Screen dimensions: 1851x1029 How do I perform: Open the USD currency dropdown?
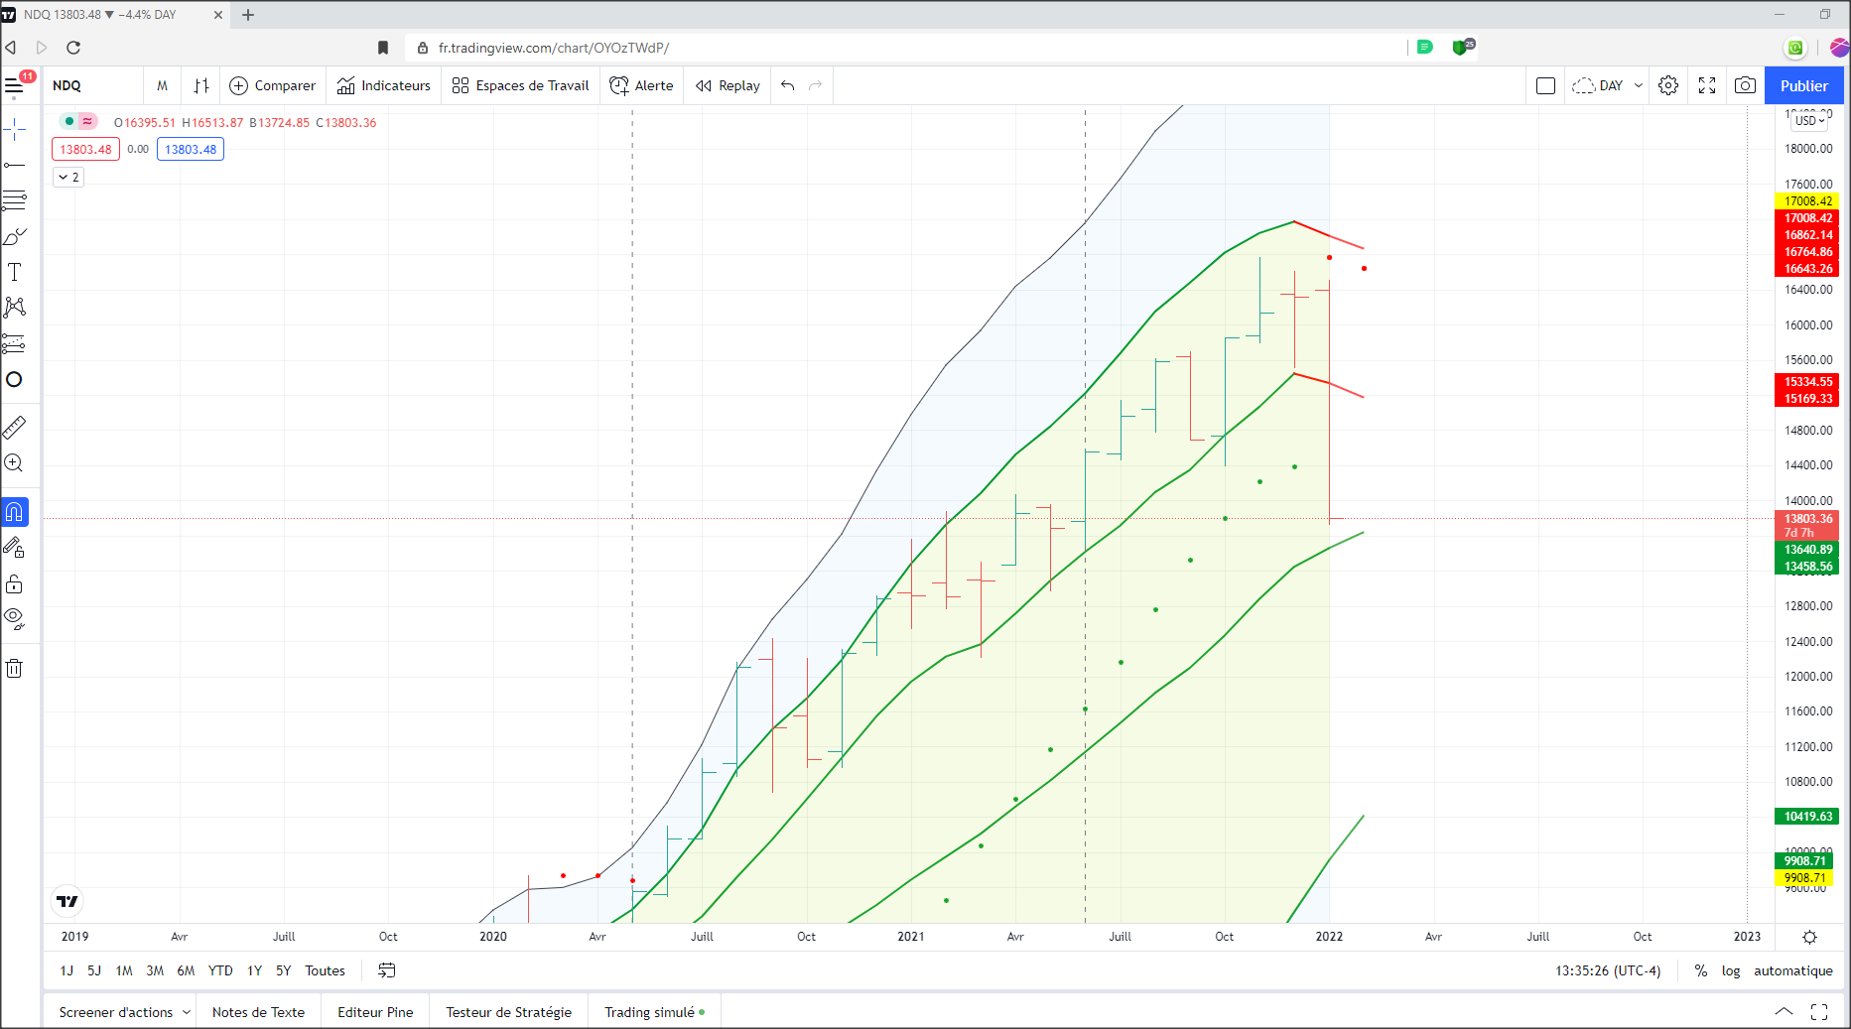pyautogui.click(x=1810, y=120)
